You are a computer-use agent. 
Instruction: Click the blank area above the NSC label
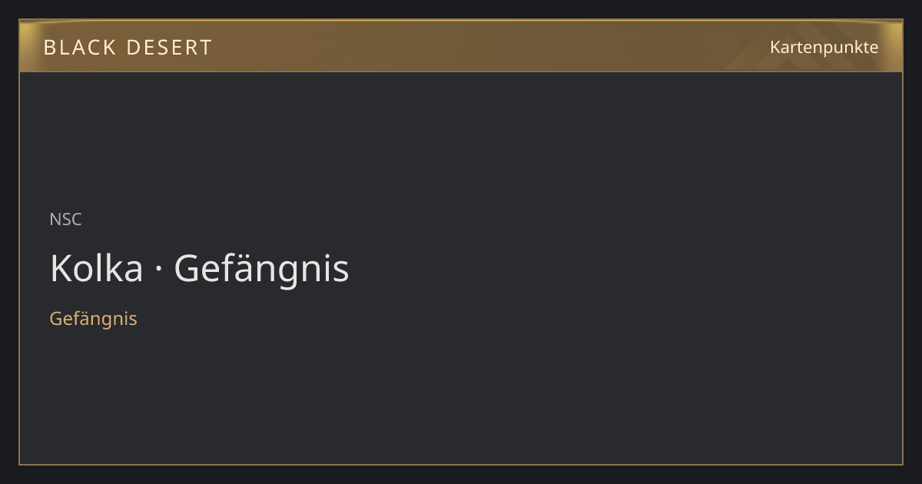pos(461,138)
